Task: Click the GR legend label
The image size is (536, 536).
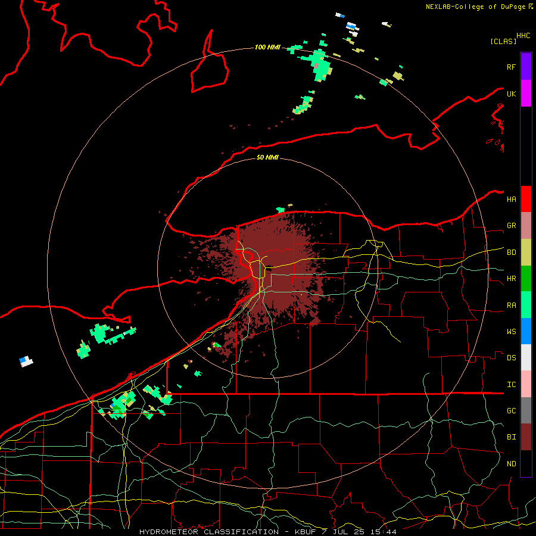Action: coord(511,226)
